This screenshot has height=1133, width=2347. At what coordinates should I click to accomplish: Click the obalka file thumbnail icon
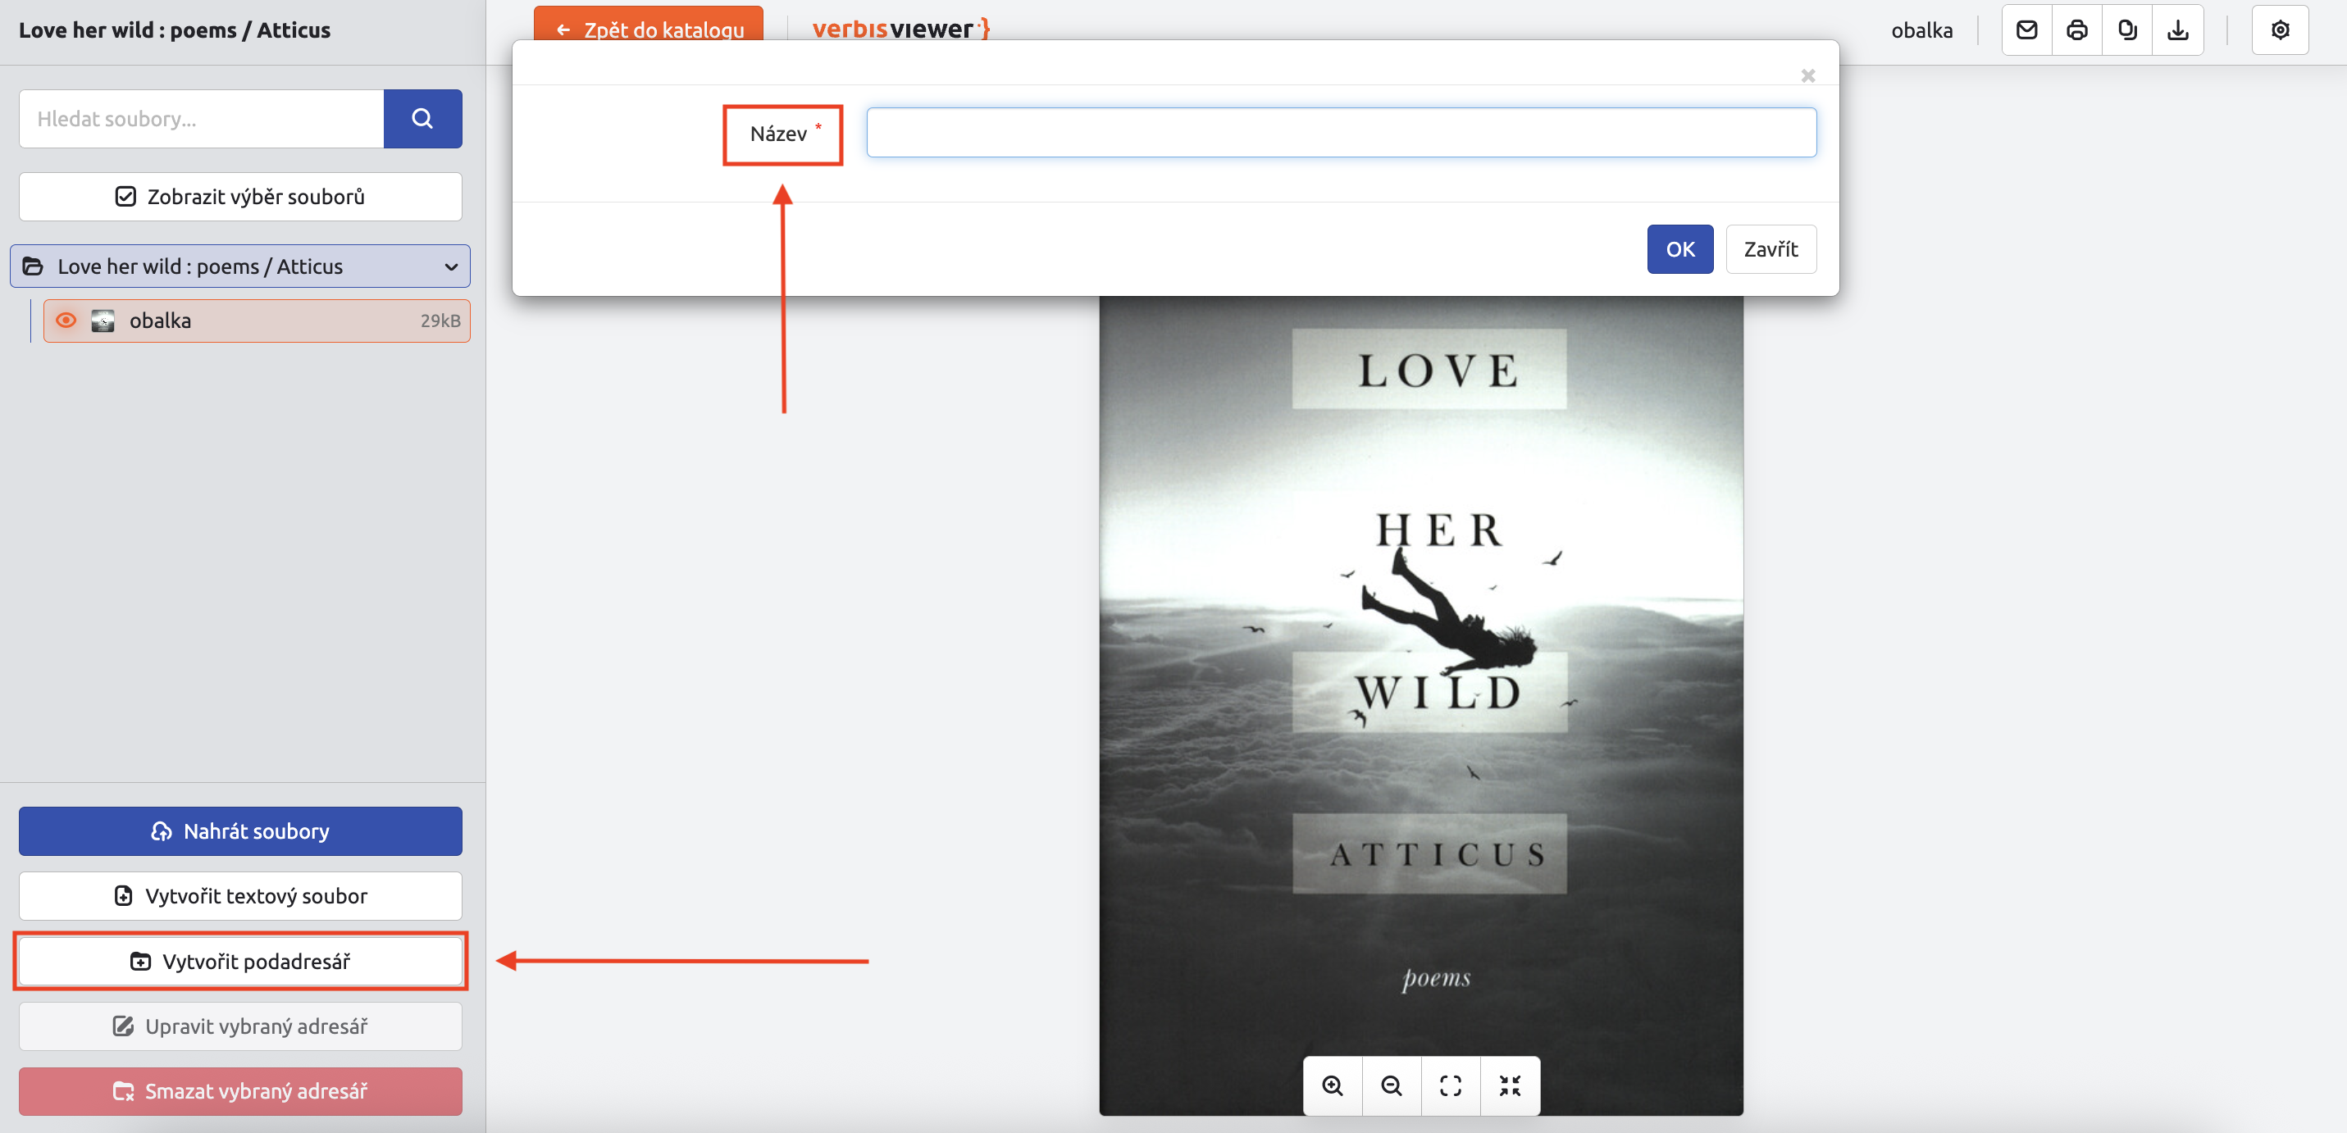[x=103, y=321]
